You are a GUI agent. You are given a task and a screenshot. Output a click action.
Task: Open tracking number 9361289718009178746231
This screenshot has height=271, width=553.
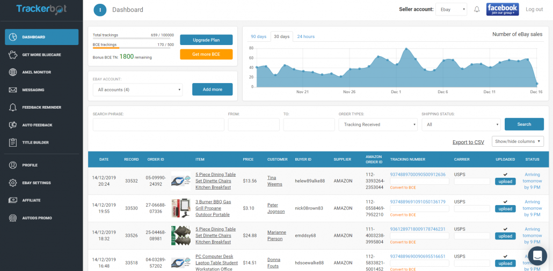coord(418,229)
